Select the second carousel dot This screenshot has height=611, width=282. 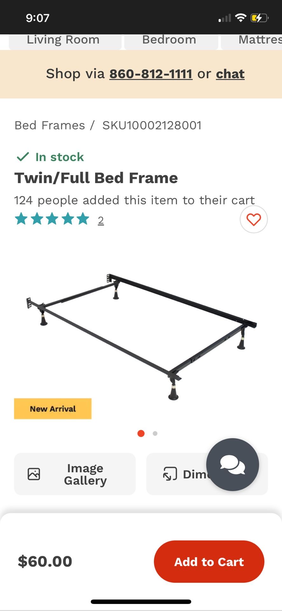click(x=155, y=433)
